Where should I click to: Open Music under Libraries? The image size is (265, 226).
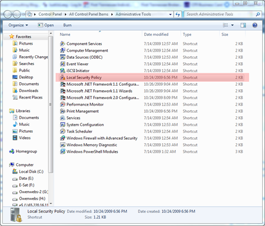click(21, 124)
